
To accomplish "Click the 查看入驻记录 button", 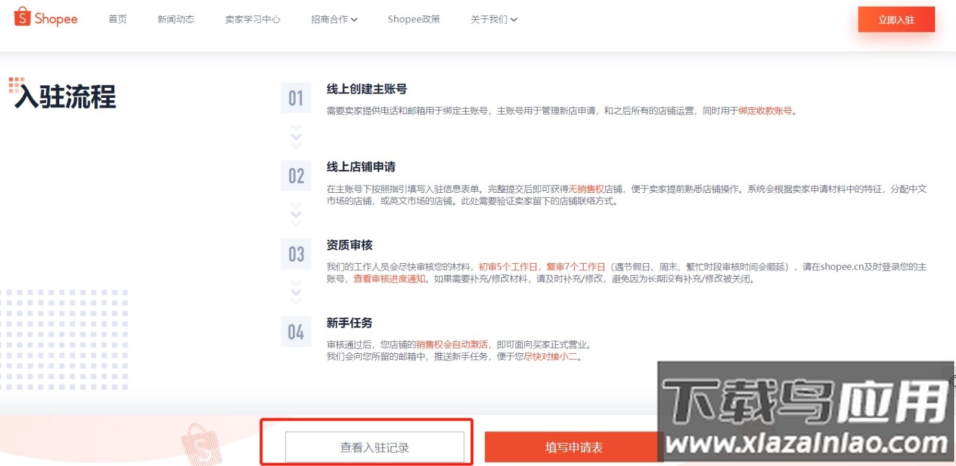I will (x=375, y=447).
